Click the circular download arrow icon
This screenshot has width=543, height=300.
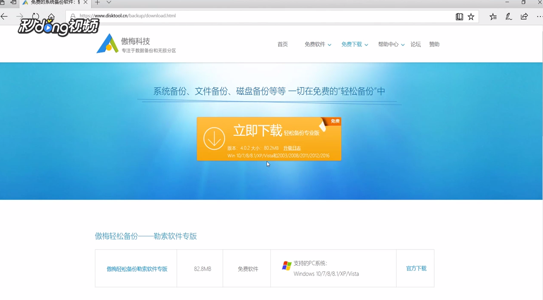(214, 138)
